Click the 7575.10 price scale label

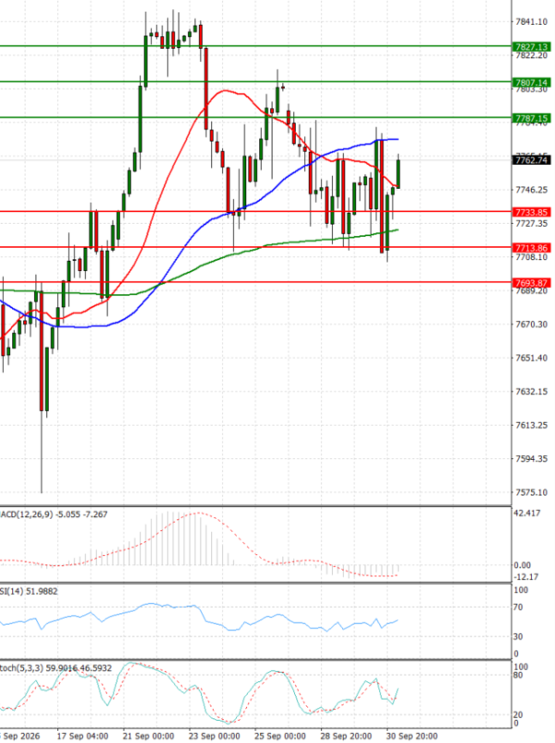click(531, 492)
